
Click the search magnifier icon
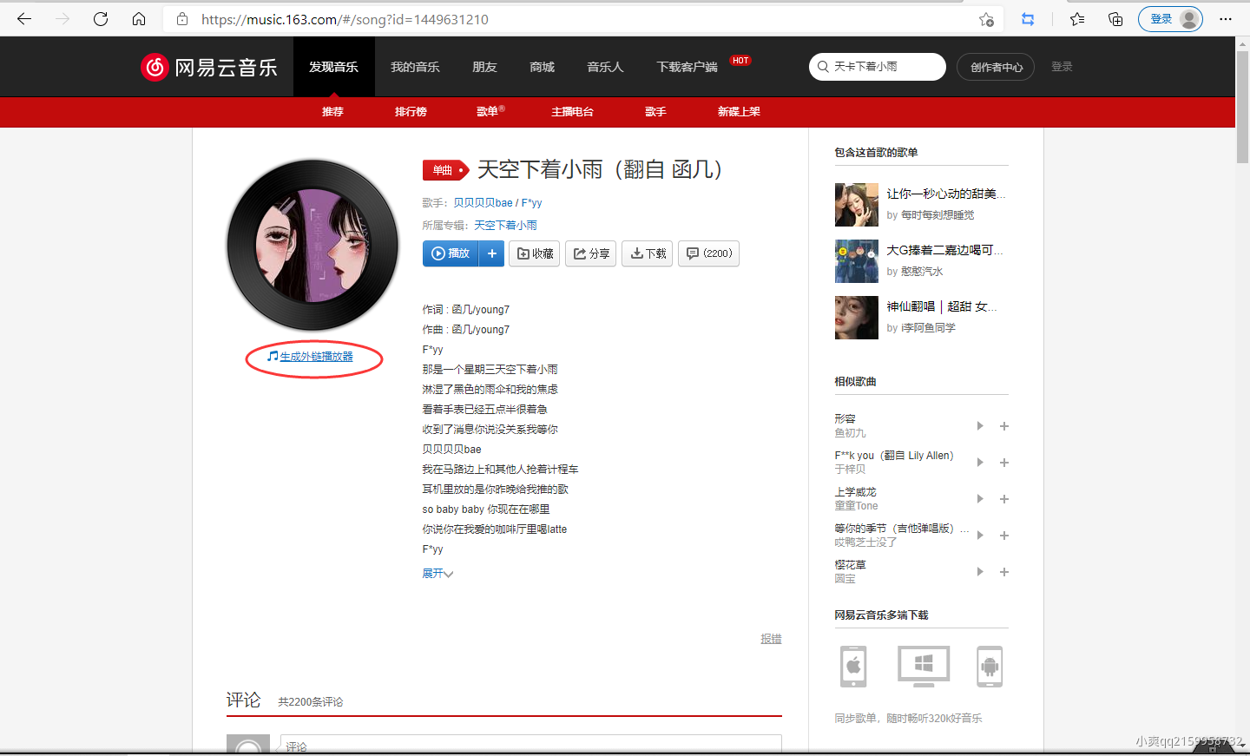(x=823, y=67)
